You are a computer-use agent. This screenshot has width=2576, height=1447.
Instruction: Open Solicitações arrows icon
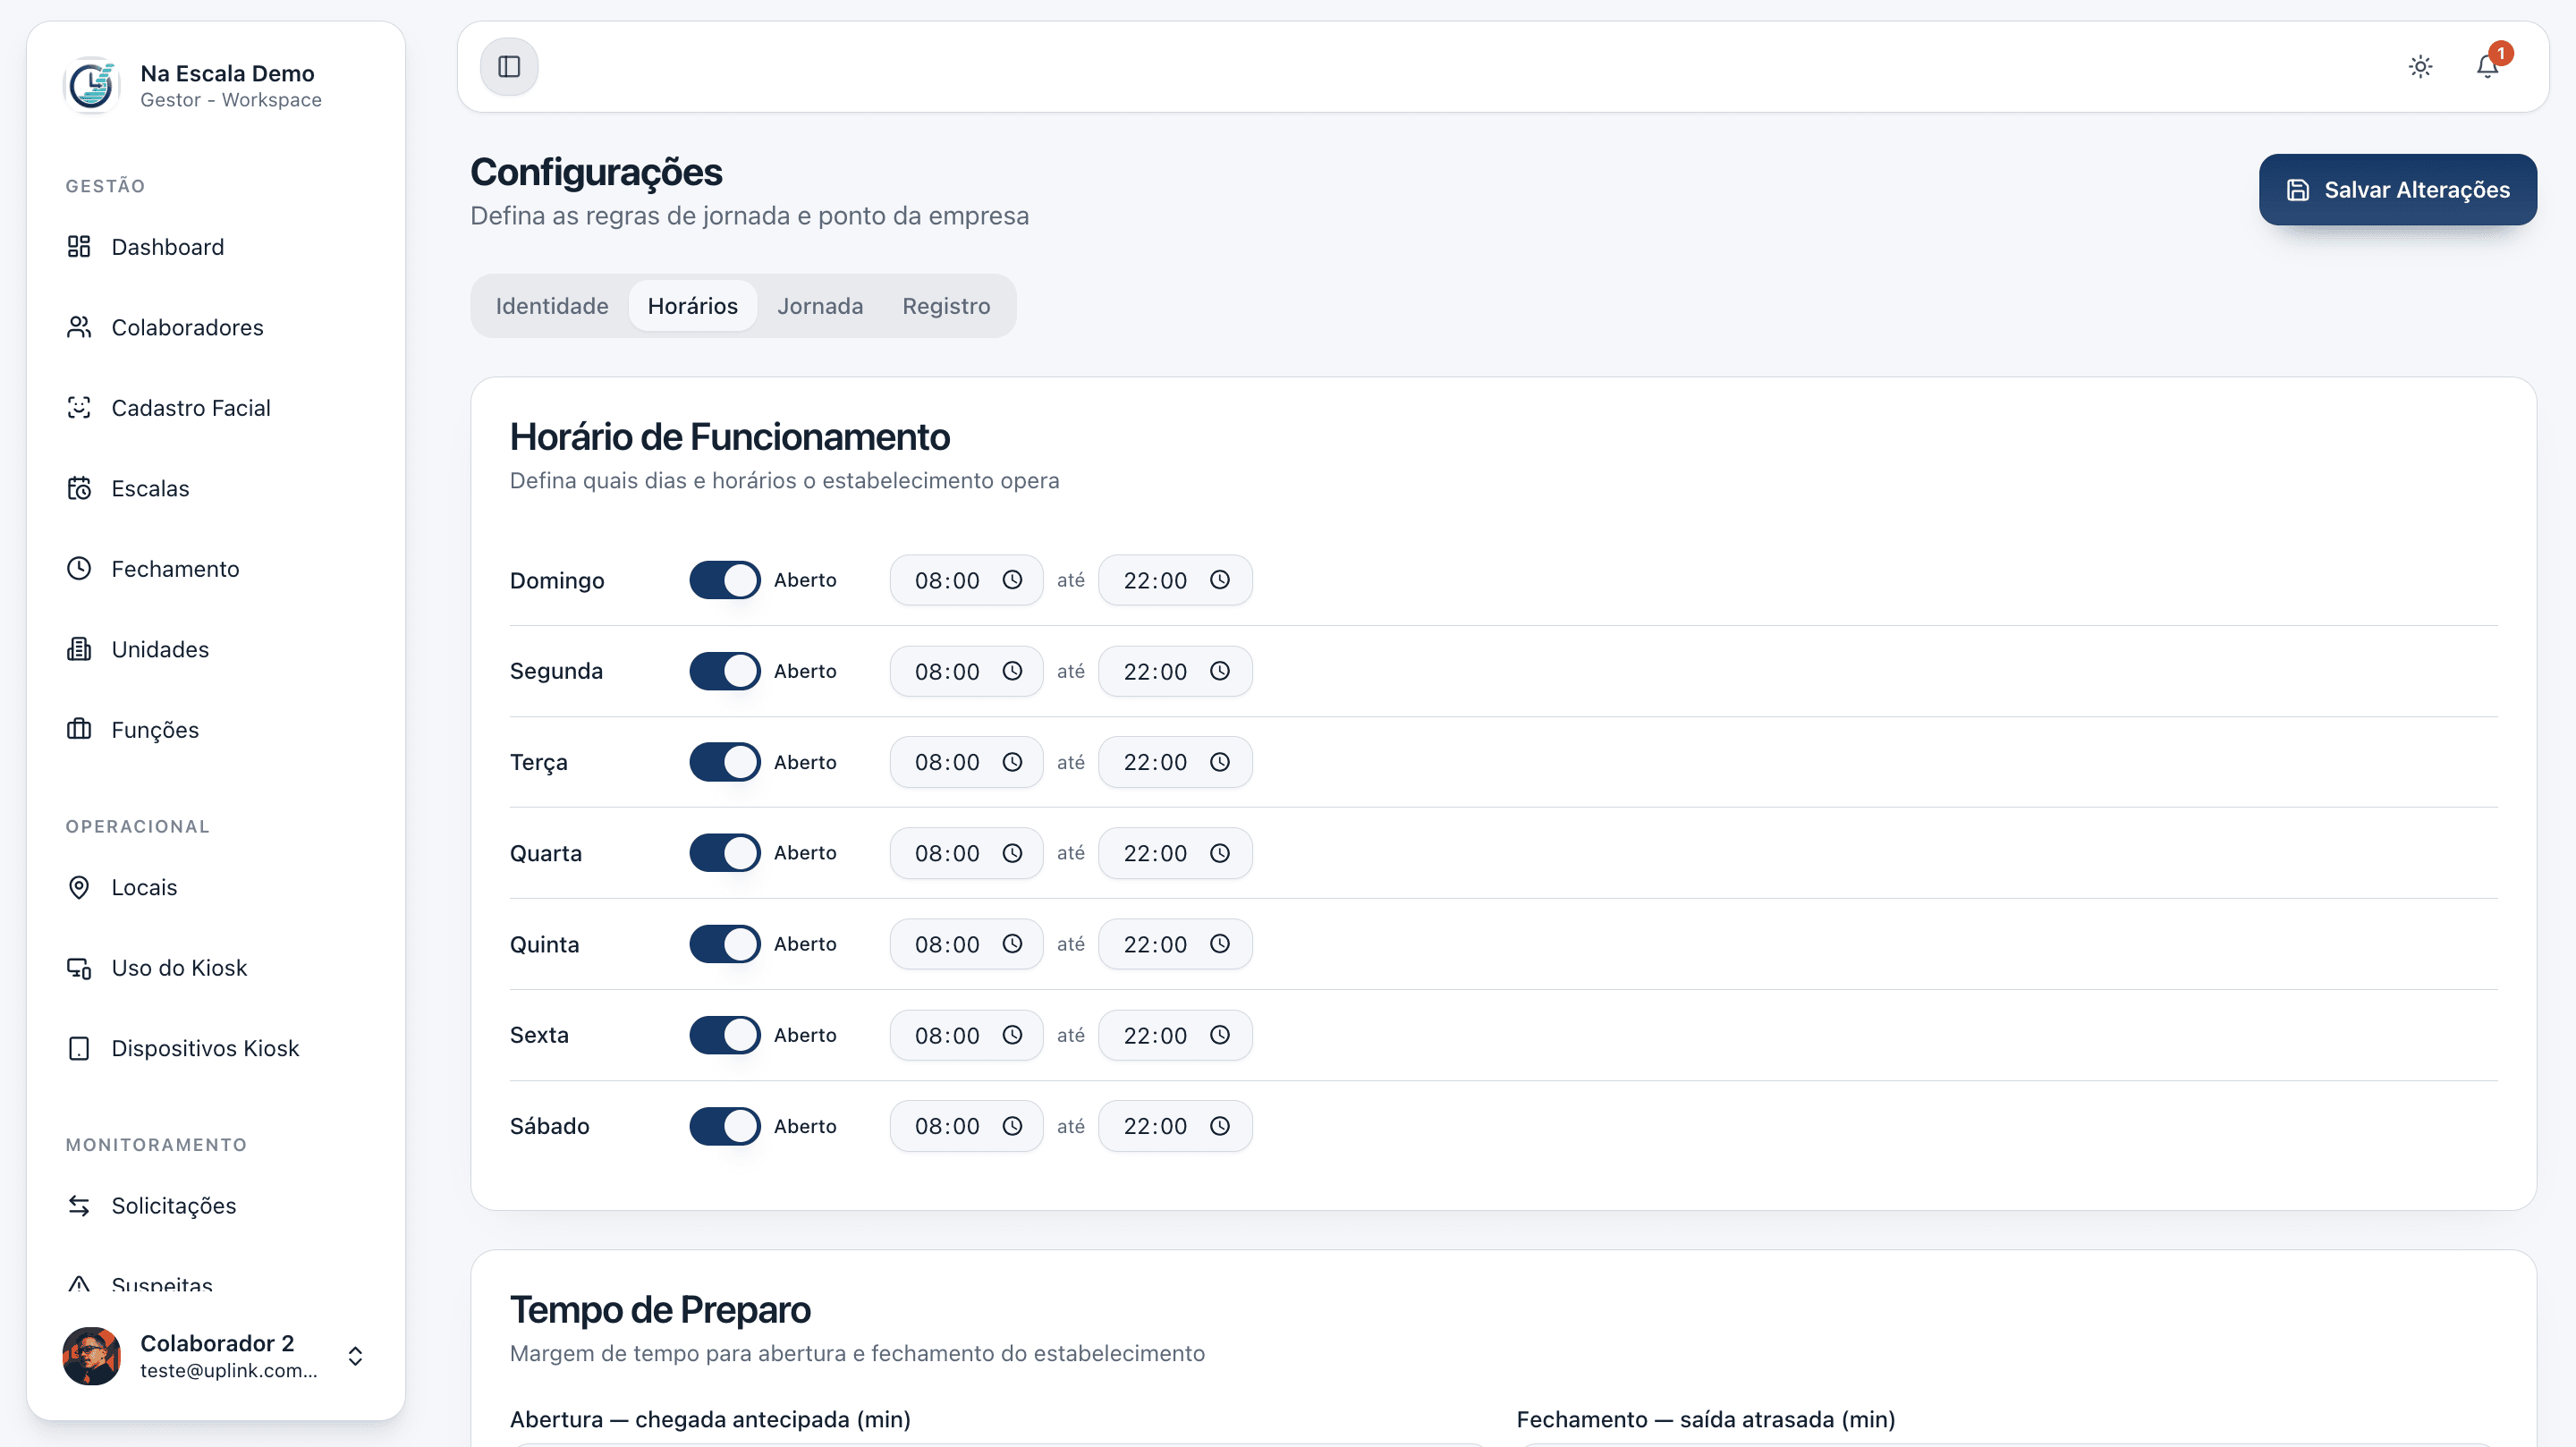(x=79, y=1206)
